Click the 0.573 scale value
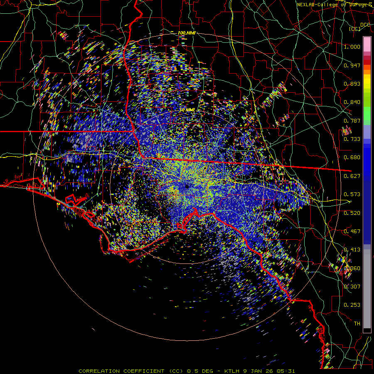 [352, 194]
